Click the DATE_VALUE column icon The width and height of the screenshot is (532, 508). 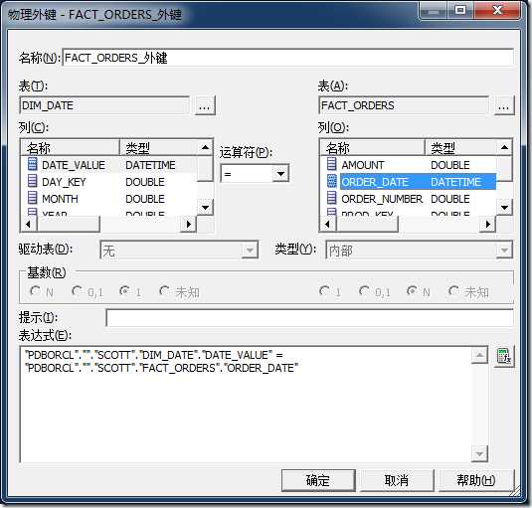[x=32, y=164]
